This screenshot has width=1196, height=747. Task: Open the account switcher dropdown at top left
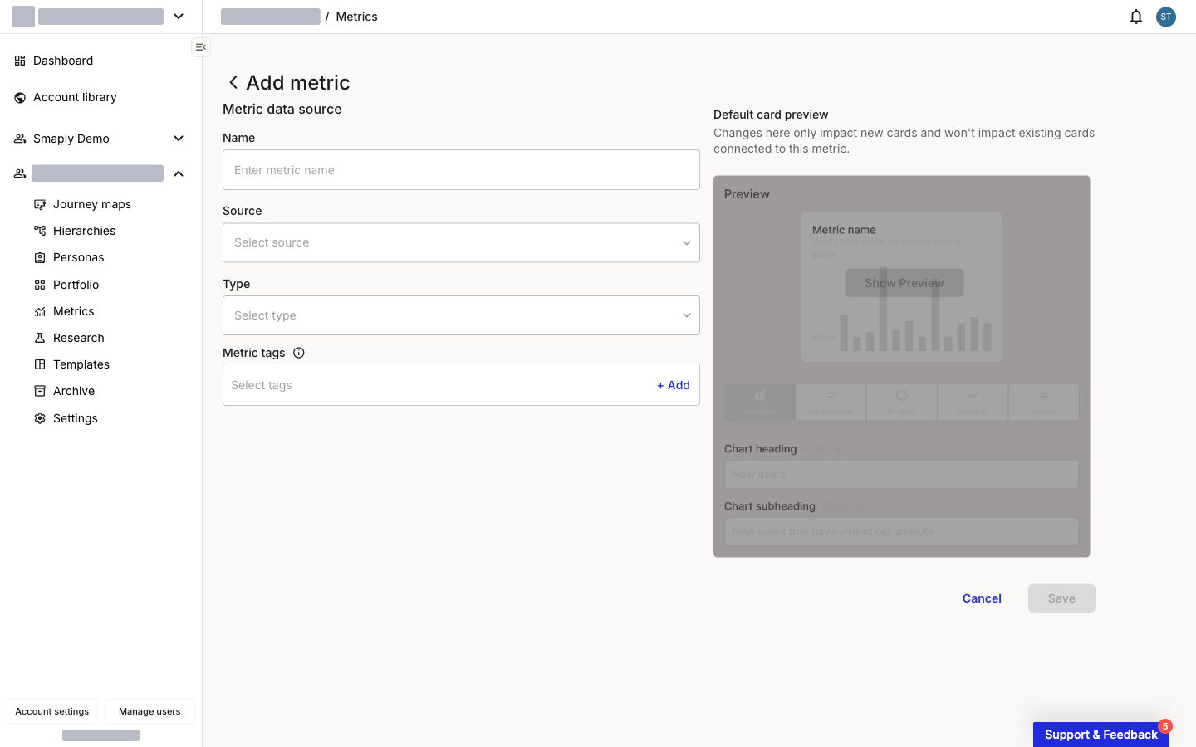[x=179, y=17]
